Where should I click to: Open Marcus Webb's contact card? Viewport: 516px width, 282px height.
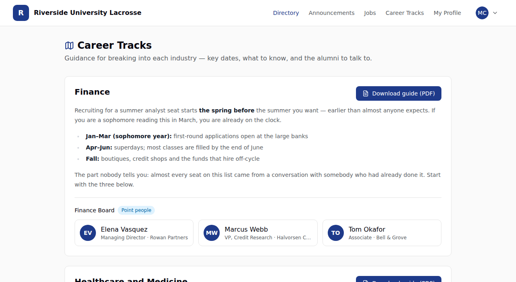click(x=258, y=233)
